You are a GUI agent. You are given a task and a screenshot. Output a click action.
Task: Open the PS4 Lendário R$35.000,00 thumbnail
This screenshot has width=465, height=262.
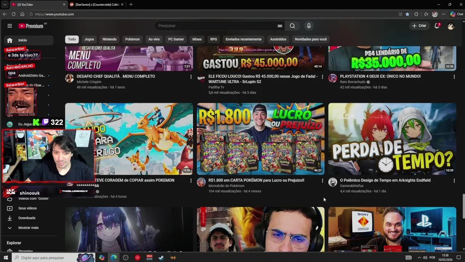tap(392, 59)
